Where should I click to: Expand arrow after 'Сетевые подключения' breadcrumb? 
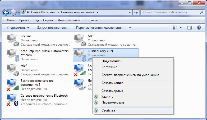(x=97, y=12)
